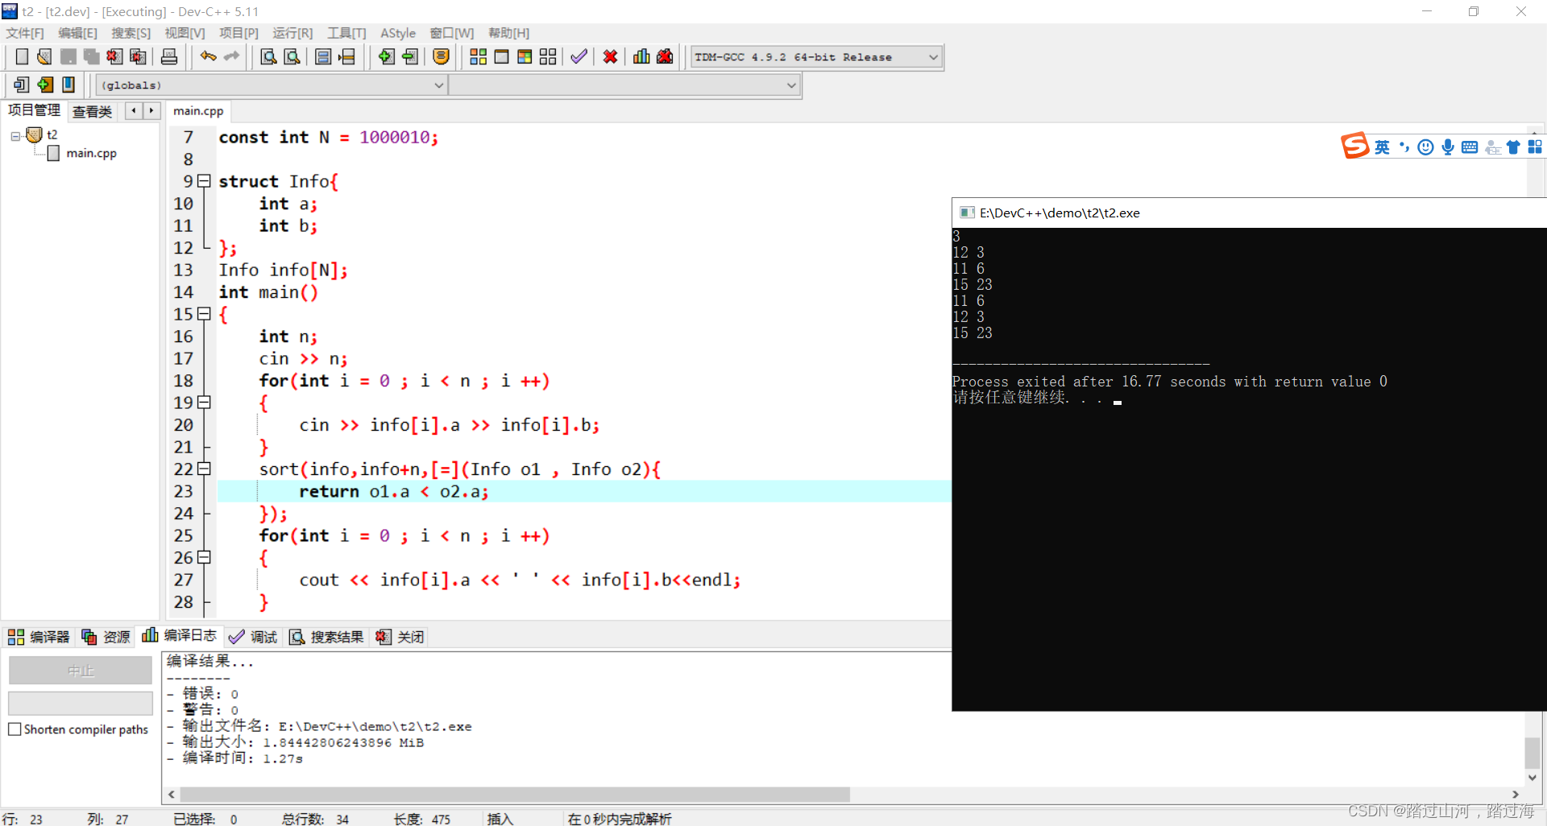Click the Rebuild All icon
1547x826 pixels.
coord(548,56)
